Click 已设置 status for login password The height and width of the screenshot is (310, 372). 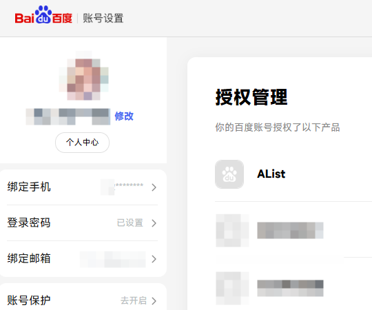point(130,223)
